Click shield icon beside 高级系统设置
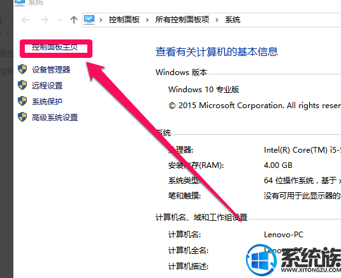341x278 pixels. (22, 117)
